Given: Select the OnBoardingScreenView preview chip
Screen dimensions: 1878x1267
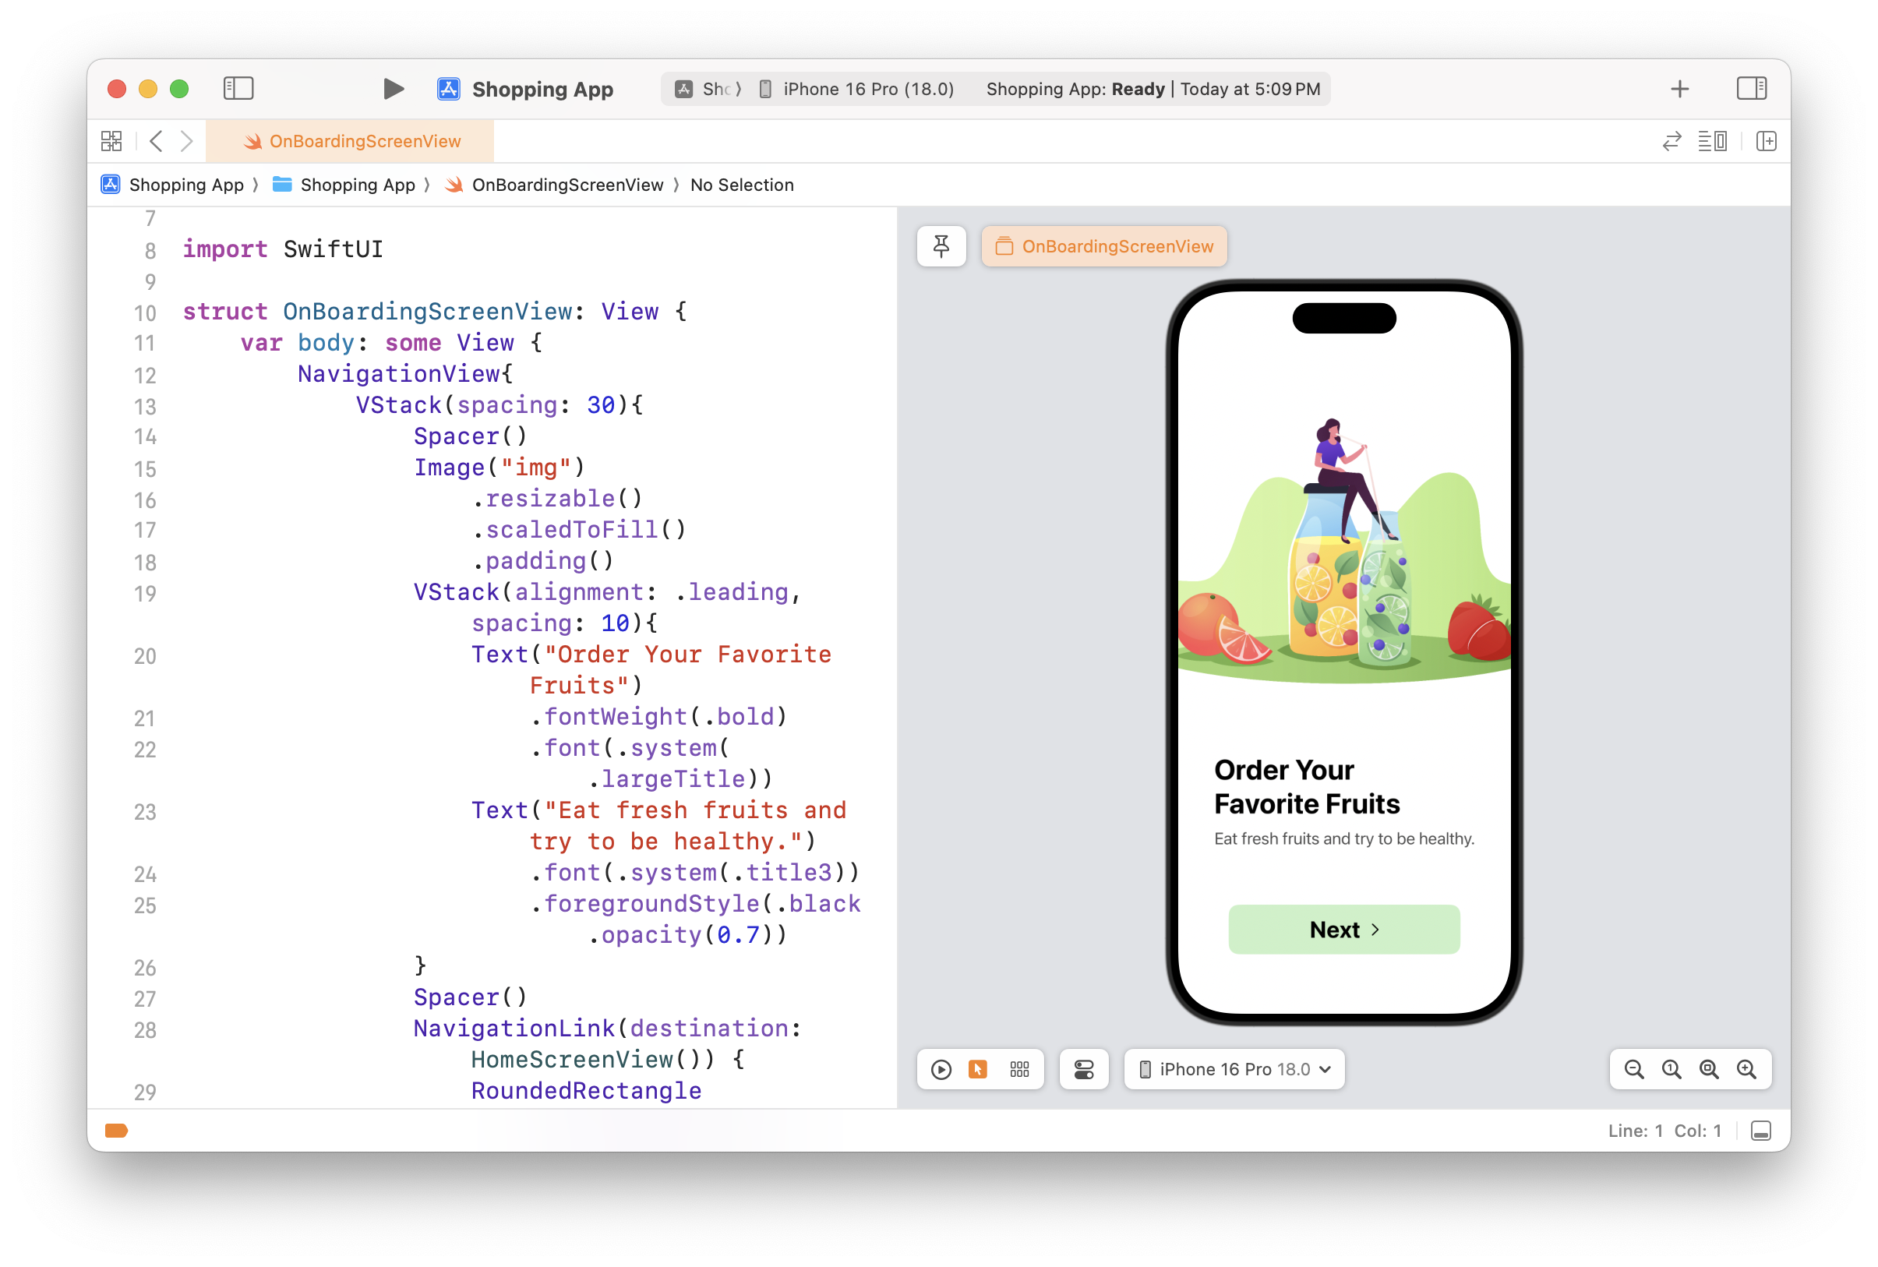Looking at the screenshot, I should tap(1104, 246).
